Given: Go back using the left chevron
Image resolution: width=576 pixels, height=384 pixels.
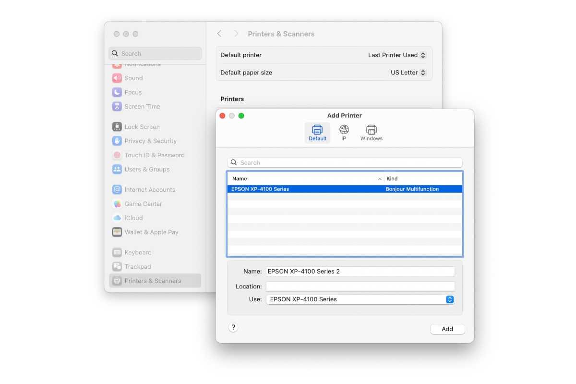Looking at the screenshot, I should pos(219,34).
